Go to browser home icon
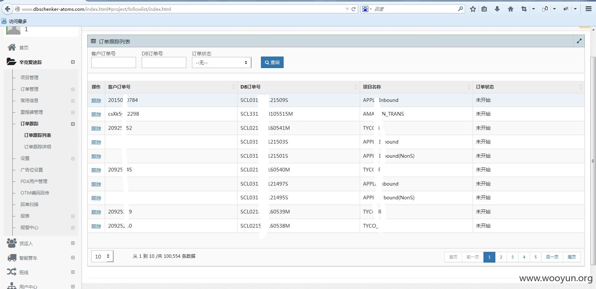Image resolution: width=596 pixels, height=289 pixels. point(511,9)
